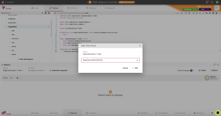Open the Ingest engine tab
The image size is (221, 116).
[x=35, y=113]
